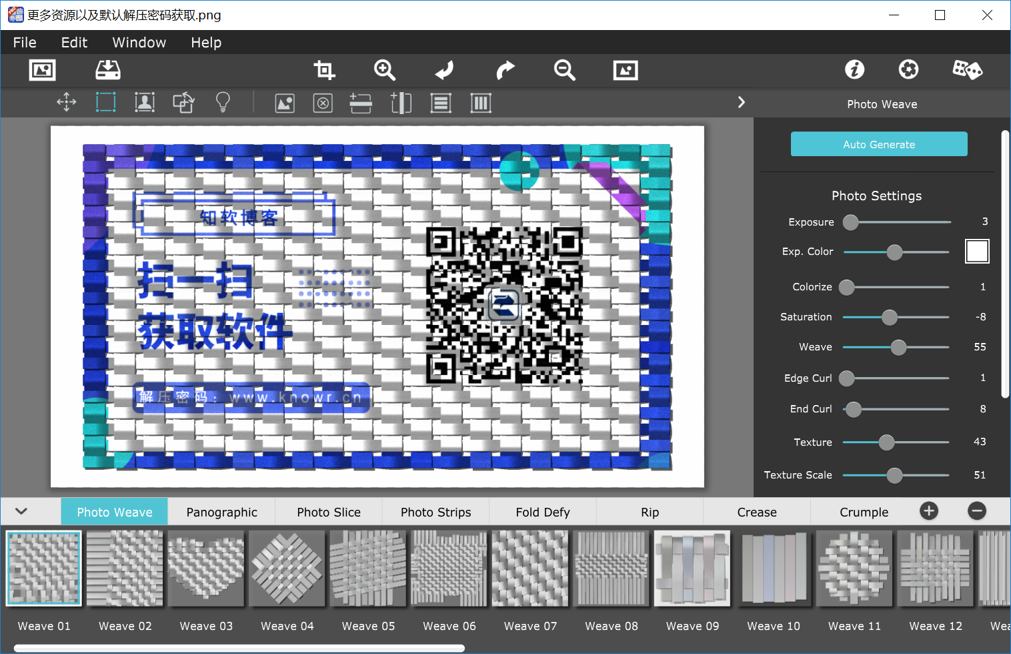Screen dimensions: 1011x654
Task: Click the Exp. Color slider handle
Action: (894, 252)
